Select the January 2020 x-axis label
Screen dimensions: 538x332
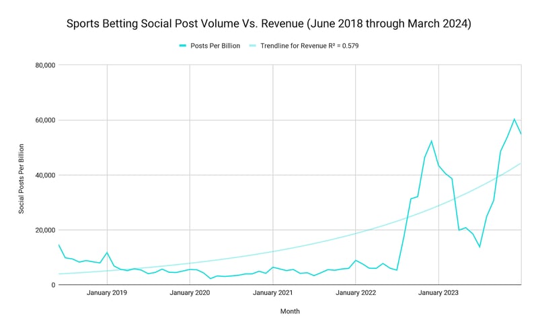tap(190, 293)
